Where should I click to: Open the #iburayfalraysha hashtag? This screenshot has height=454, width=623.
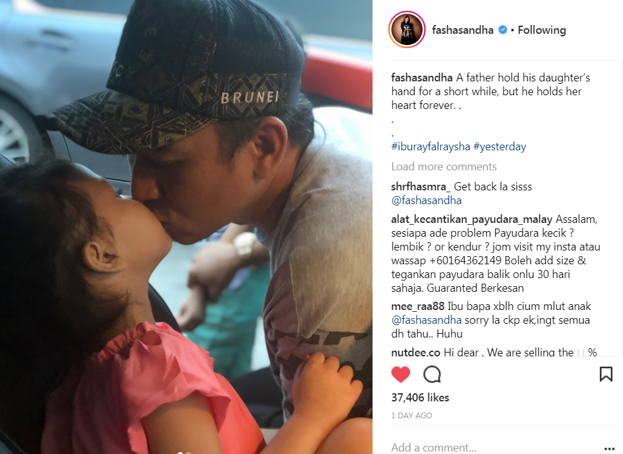431,147
